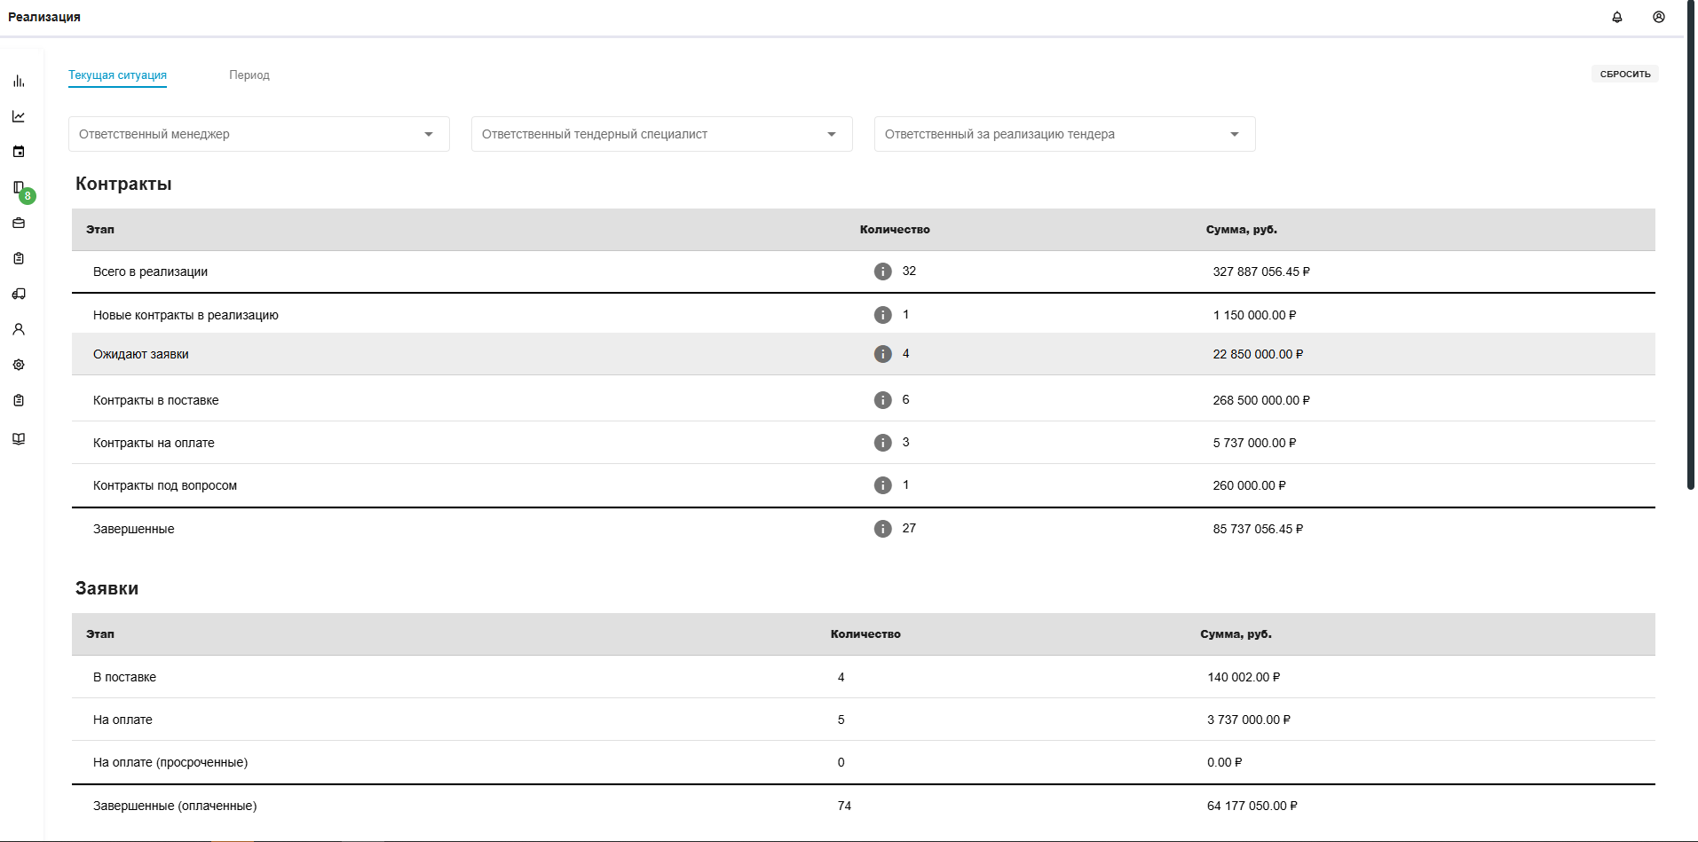Image resolution: width=1698 pixels, height=842 pixels.
Task: Click the 5 737 000.00 ₽ amount
Action: 1254,443
